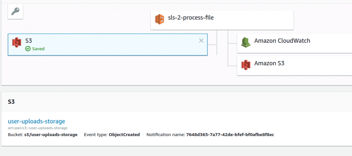
Task: Remove the S3 trigger with the X
Action: coord(201,41)
